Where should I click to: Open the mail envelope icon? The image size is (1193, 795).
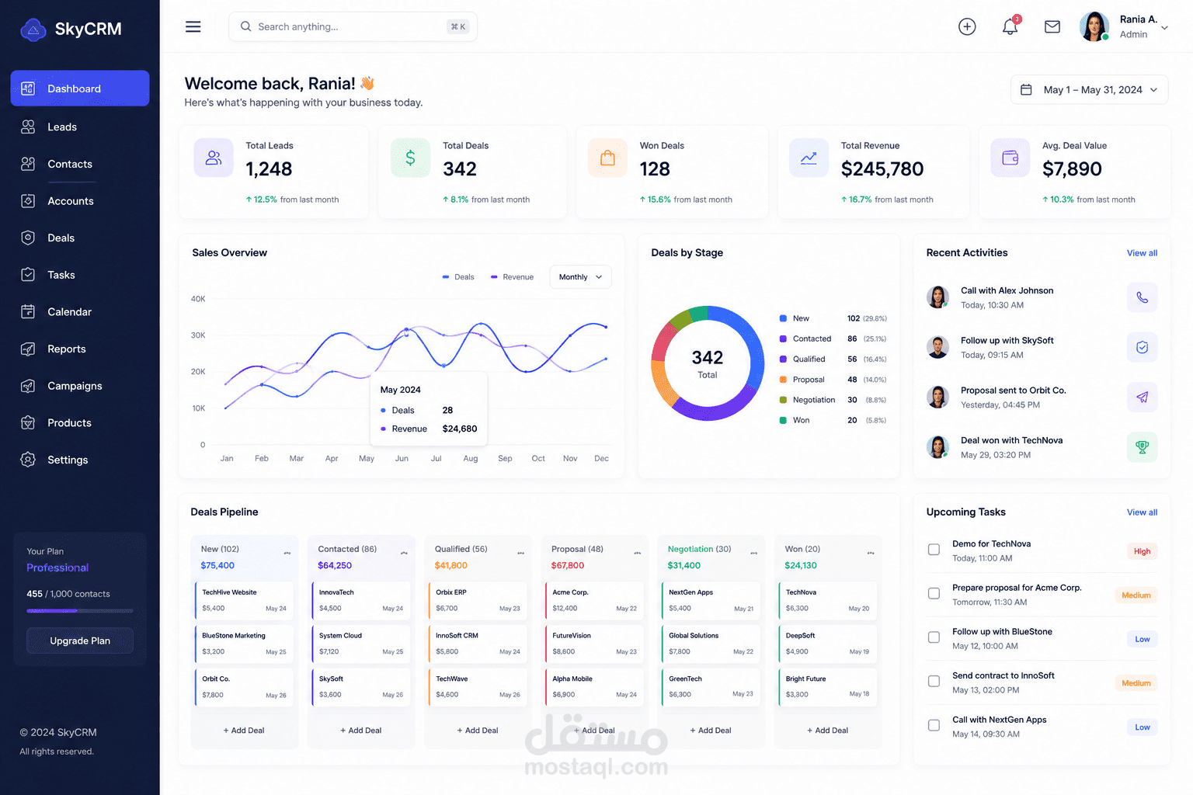point(1052,26)
